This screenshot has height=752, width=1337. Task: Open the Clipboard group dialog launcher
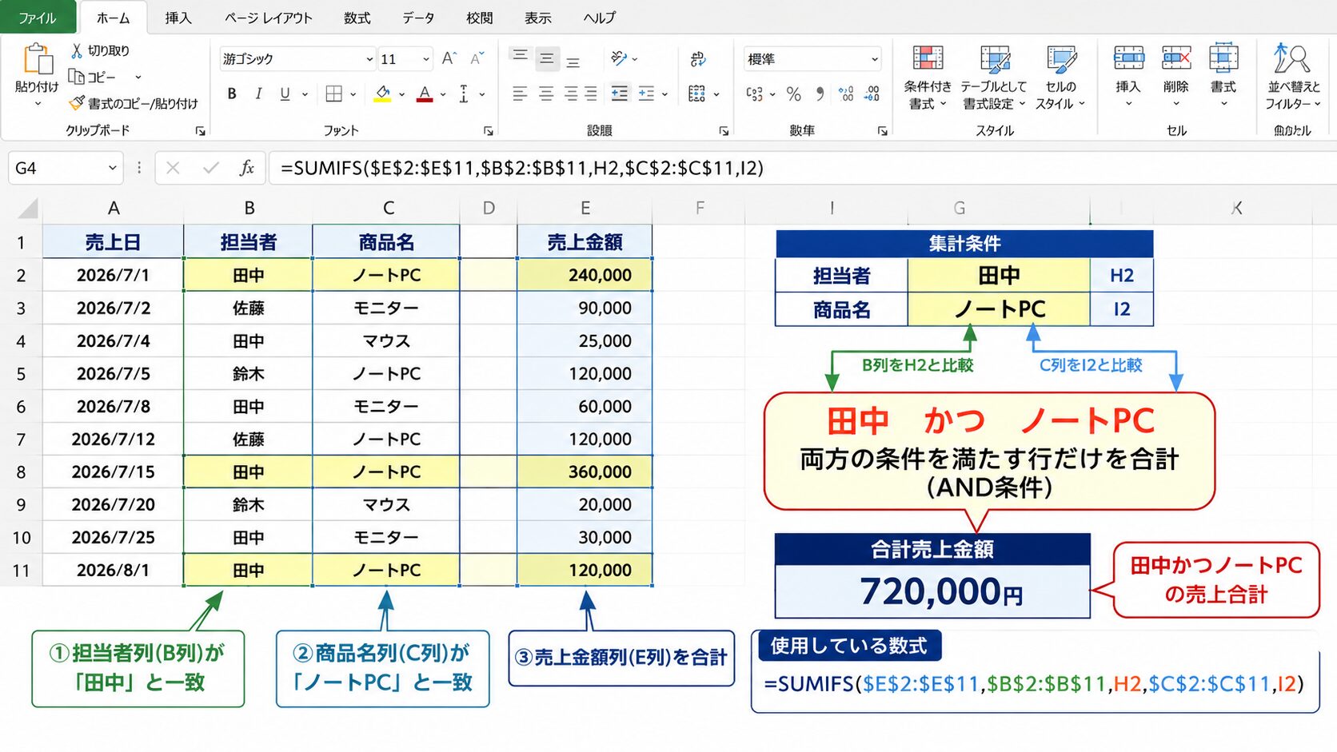(200, 131)
